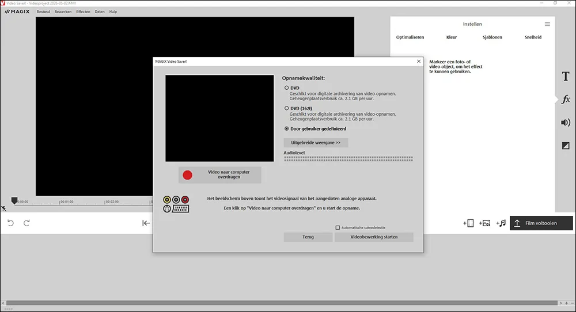Click the Film voltooien button
This screenshot has width=576, height=312.
pyautogui.click(x=541, y=223)
